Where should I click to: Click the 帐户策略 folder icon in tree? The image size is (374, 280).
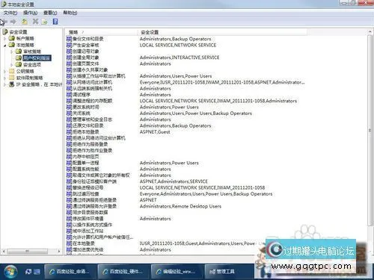(12, 38)
